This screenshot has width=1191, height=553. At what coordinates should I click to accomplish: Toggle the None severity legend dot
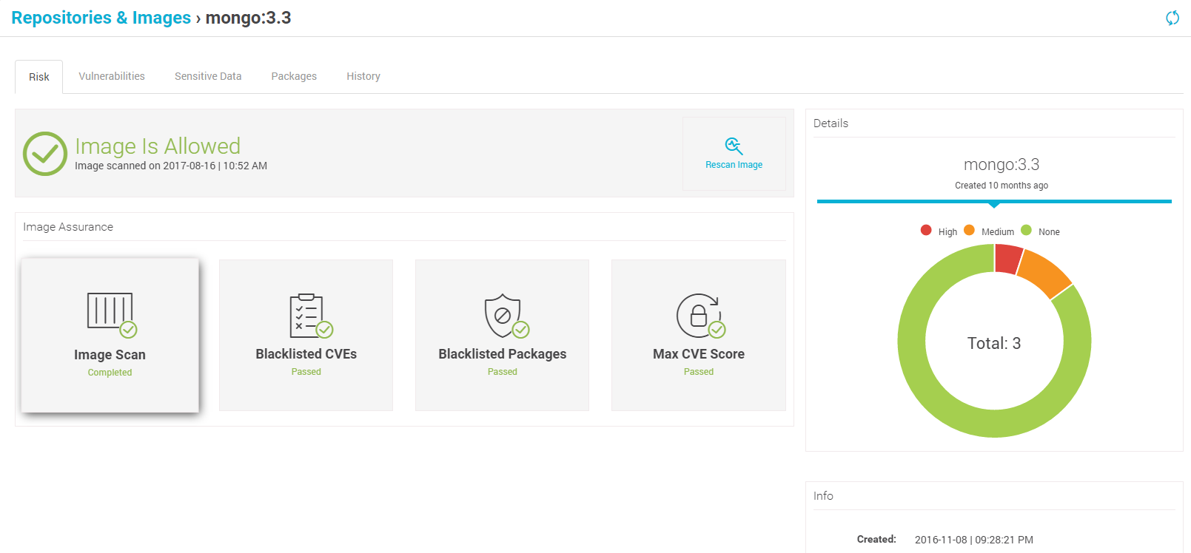pos(1026,231)
